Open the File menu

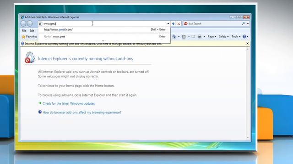(24, 31)
